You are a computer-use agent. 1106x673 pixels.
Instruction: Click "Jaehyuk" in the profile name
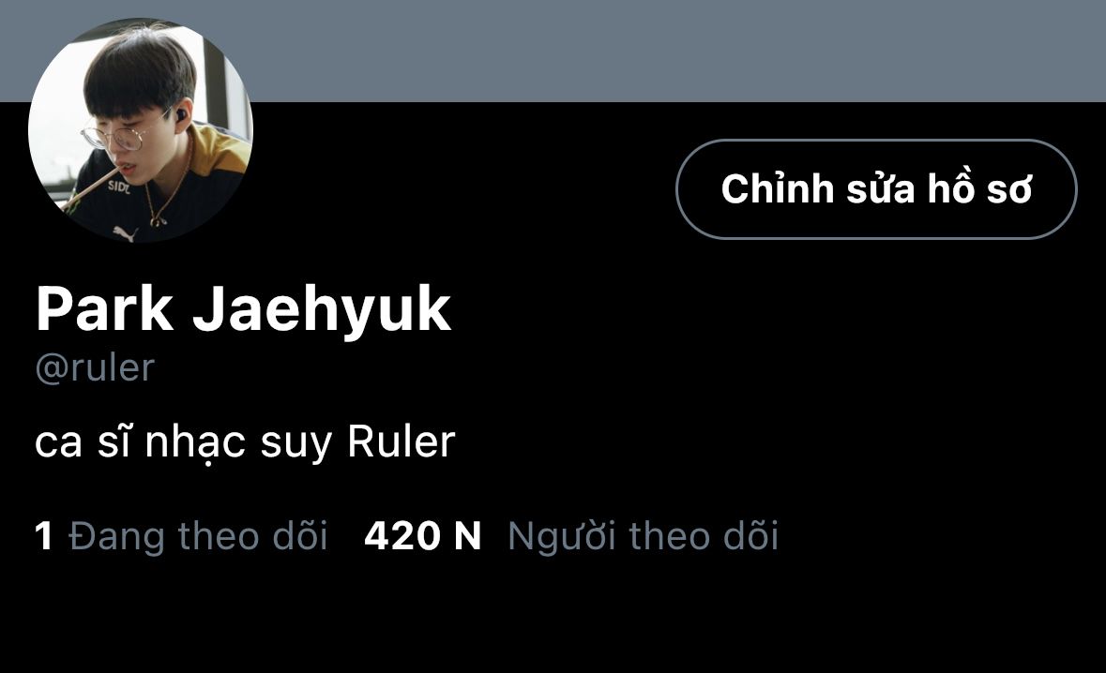click(x=323, y=310)
